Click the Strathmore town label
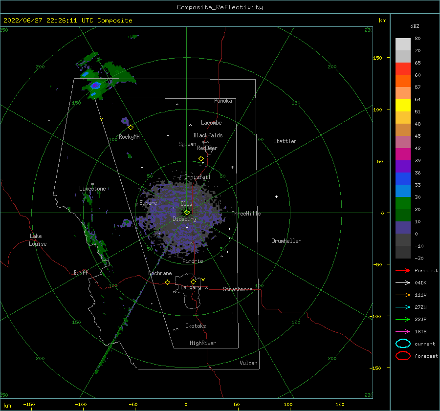 238,289
